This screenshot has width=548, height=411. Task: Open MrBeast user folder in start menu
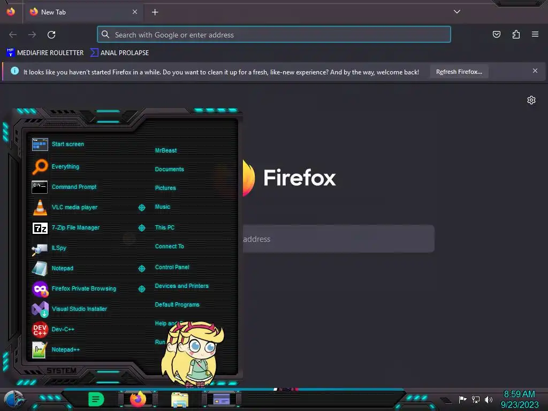click(x=166, y=150)
